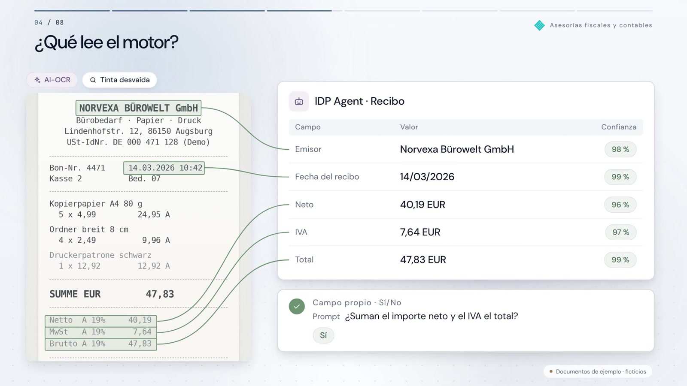Click the AI-OCR sparkle chip
This screenshot has width=687, height=386.
52,80
